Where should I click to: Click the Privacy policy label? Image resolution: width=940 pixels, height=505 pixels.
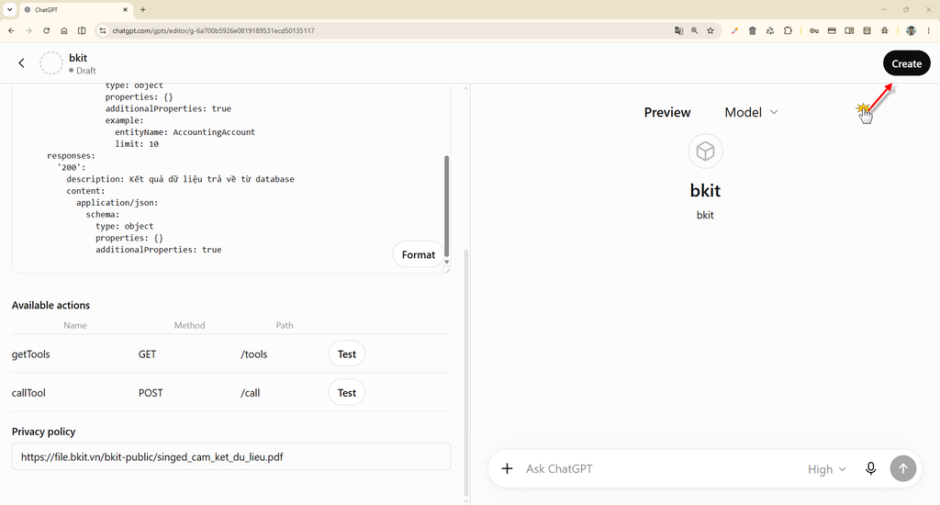pos(44,432)
